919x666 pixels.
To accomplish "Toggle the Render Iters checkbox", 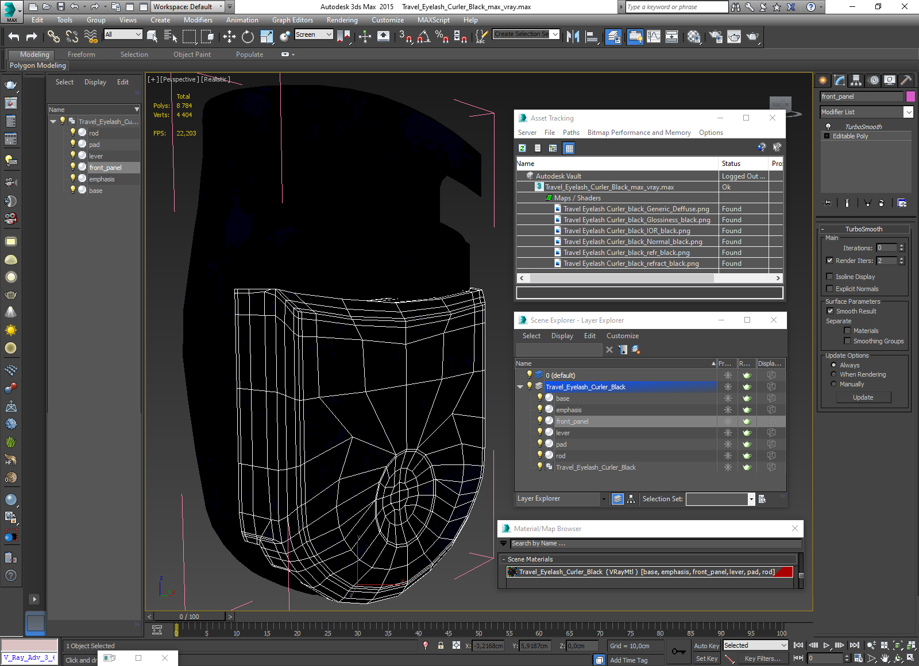I will point(829,260).
